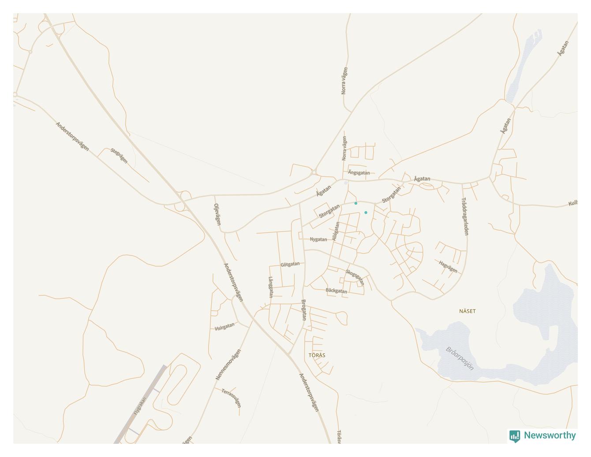Click the Götgatan street label
Screen dimensions: 591x457
[x=290, y=264]
